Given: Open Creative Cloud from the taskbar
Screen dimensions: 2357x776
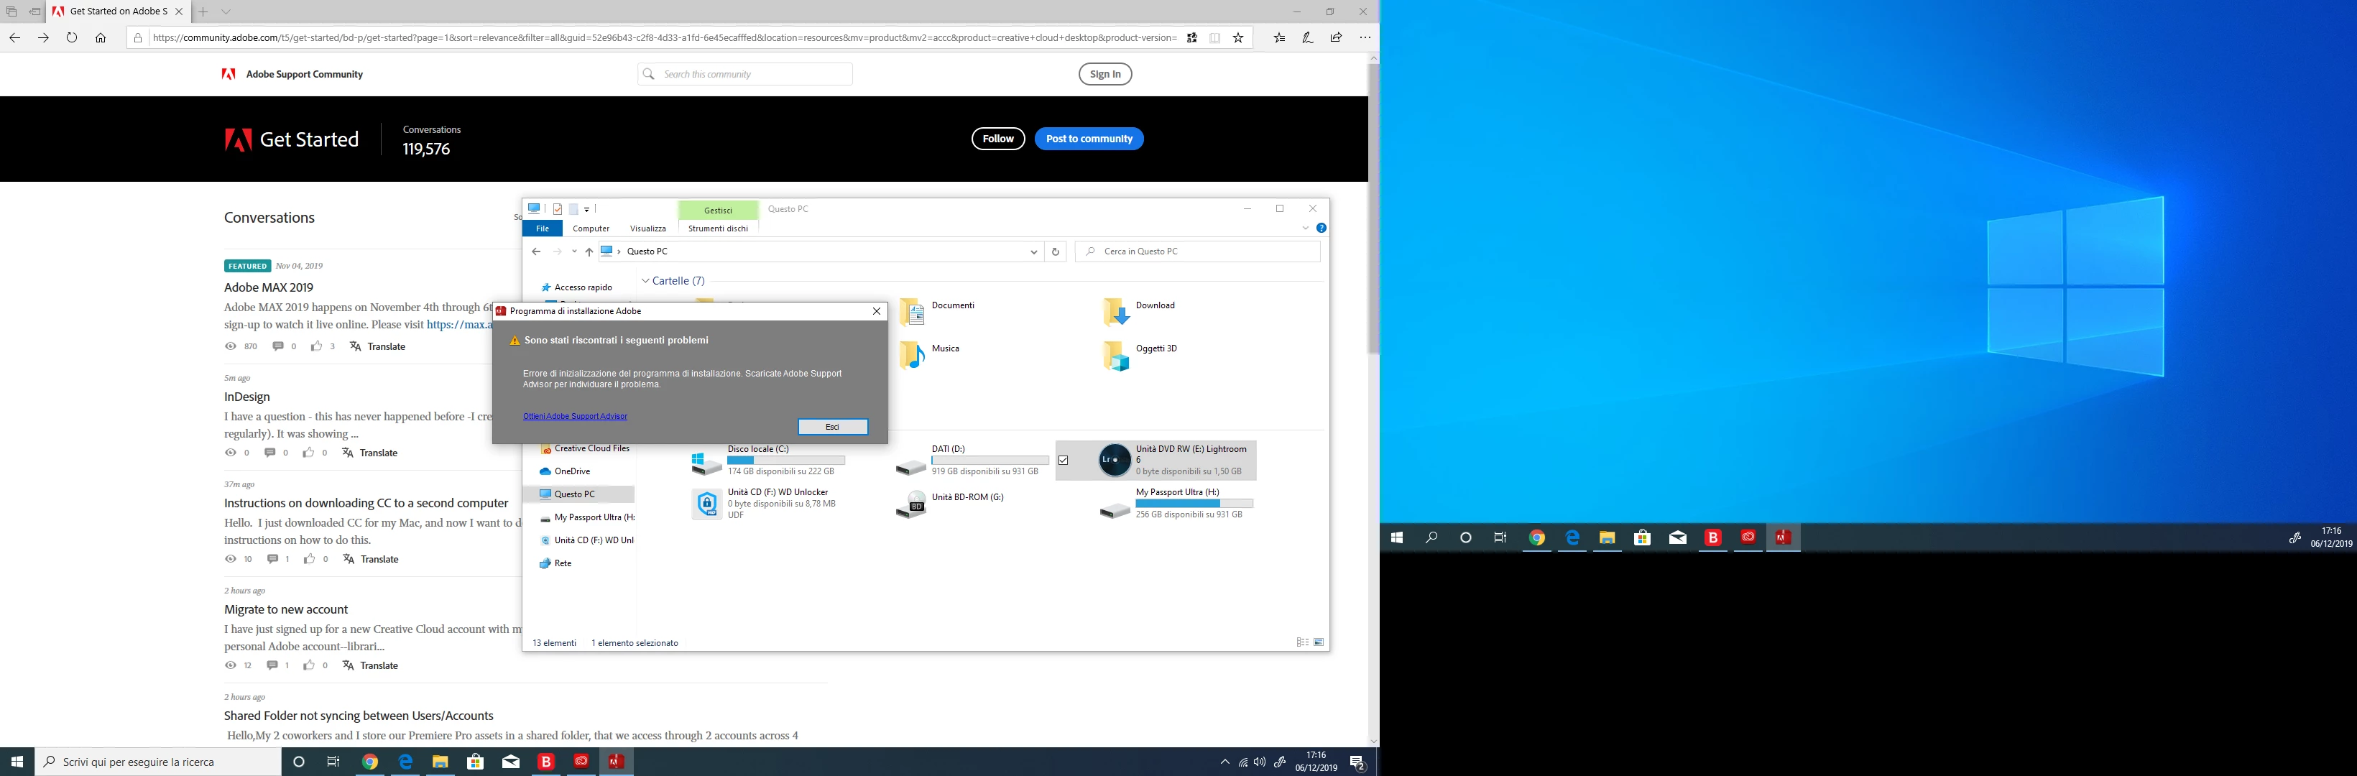Looking at the screenshot, I should 581,762.
